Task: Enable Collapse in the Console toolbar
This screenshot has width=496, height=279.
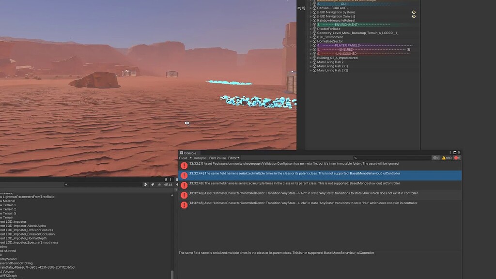Action: (x=200, y=158)
